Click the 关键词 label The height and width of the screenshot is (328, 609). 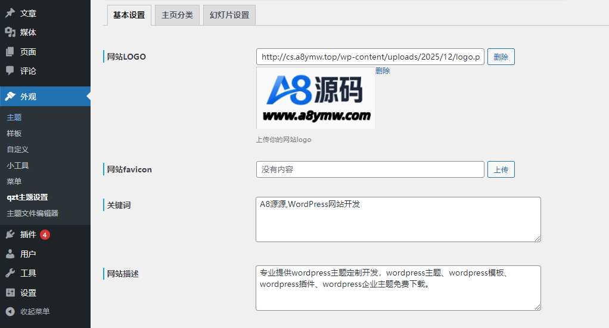pos(119,205)
